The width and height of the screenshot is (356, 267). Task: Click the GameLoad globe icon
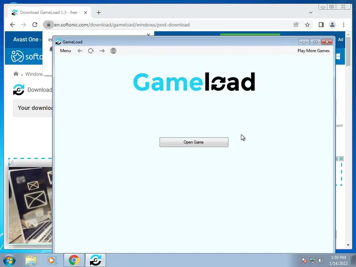[x=113, y=51]
